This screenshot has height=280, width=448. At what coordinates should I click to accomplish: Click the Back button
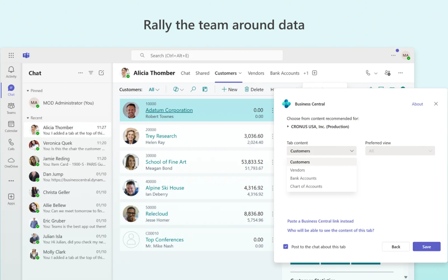tap(396, 247)
